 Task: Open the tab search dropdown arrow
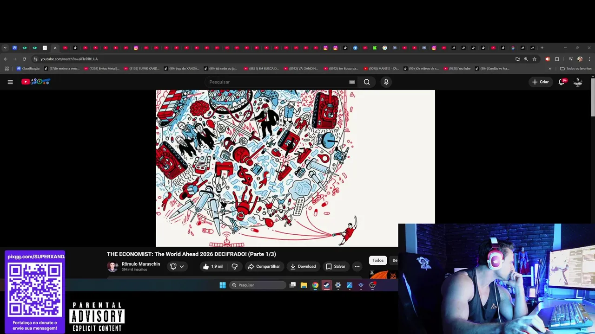5,48
